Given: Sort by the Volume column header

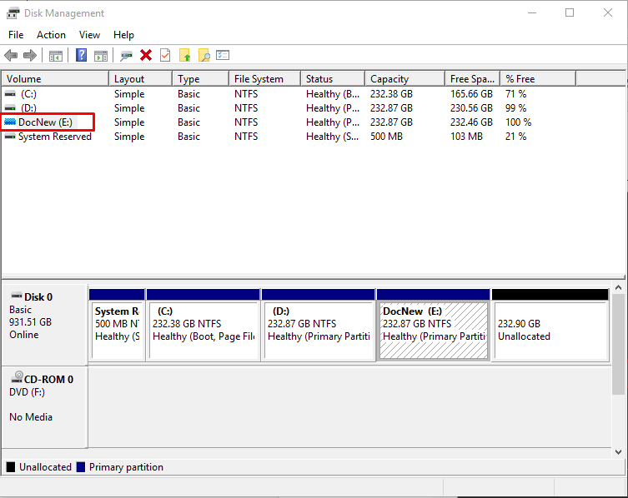Looking at the screenshot, I should coord(55,79).
